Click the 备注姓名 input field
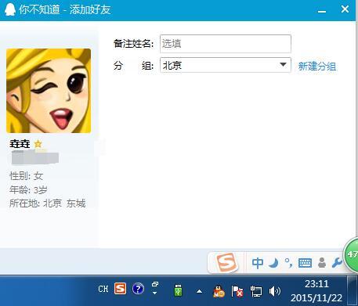Screen dimensions: 358x306 [x=226, y=44]
